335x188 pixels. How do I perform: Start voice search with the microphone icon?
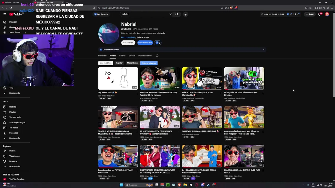coord(186,14)
